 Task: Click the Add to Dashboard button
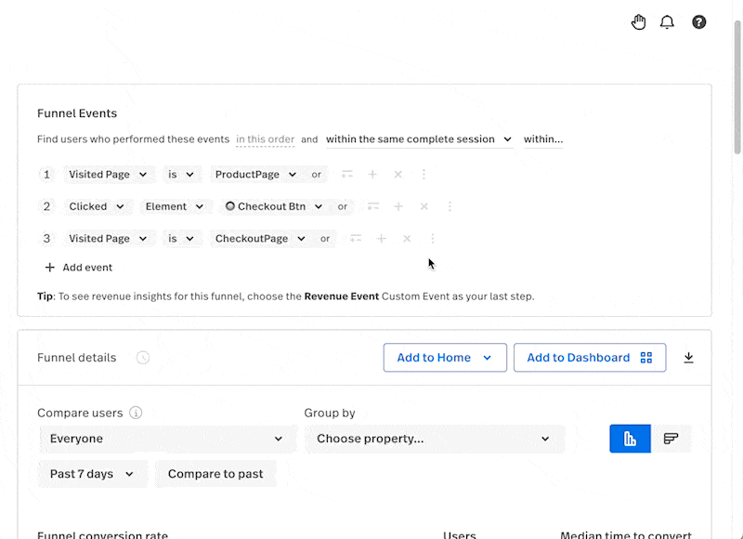pyautogui.click(x=589, y=358)
